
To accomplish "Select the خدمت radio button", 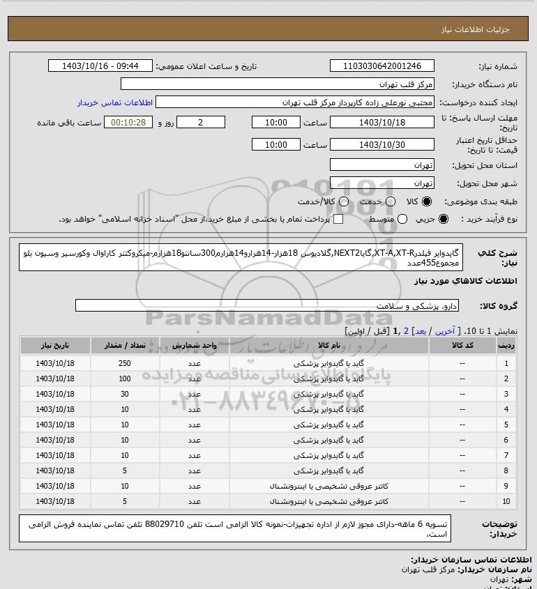I will point(391,201).
